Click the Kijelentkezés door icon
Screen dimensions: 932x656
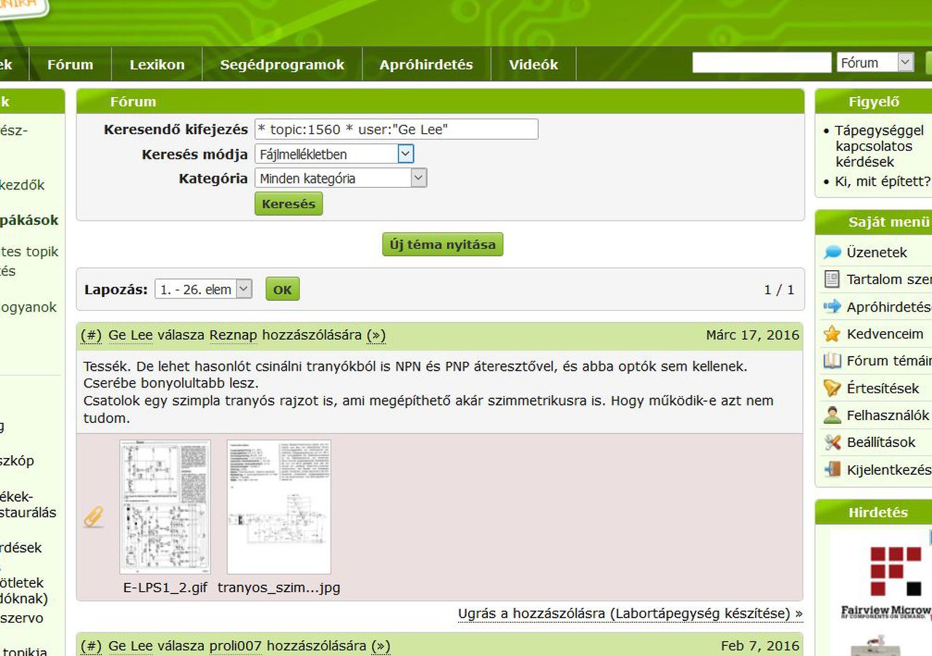coord(832,470)
